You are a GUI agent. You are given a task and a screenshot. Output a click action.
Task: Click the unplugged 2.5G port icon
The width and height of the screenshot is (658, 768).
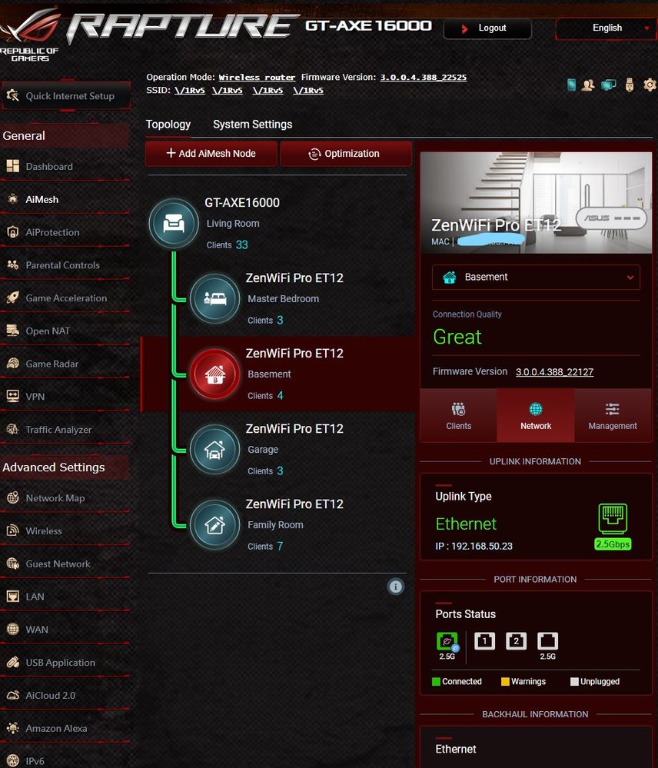click(x=547, y=640)
